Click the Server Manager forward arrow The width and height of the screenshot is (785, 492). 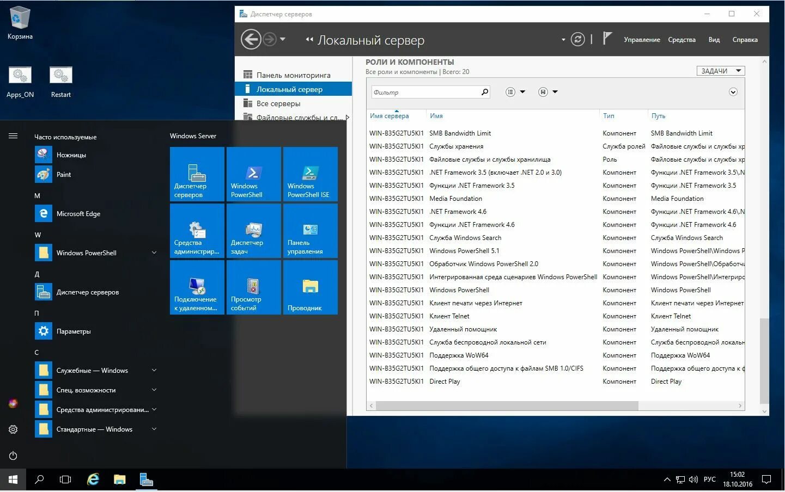click(270, 39)
